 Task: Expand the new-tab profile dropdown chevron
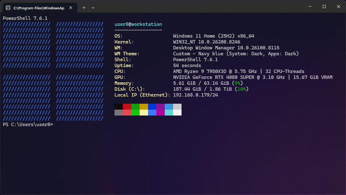(x=93, y=8)
